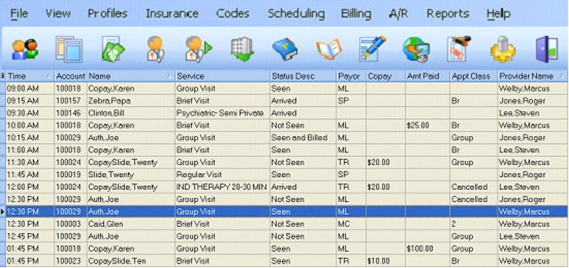Sort by Provider Name column header
This screenshot has height=268, width=569.
pos(532,76)
